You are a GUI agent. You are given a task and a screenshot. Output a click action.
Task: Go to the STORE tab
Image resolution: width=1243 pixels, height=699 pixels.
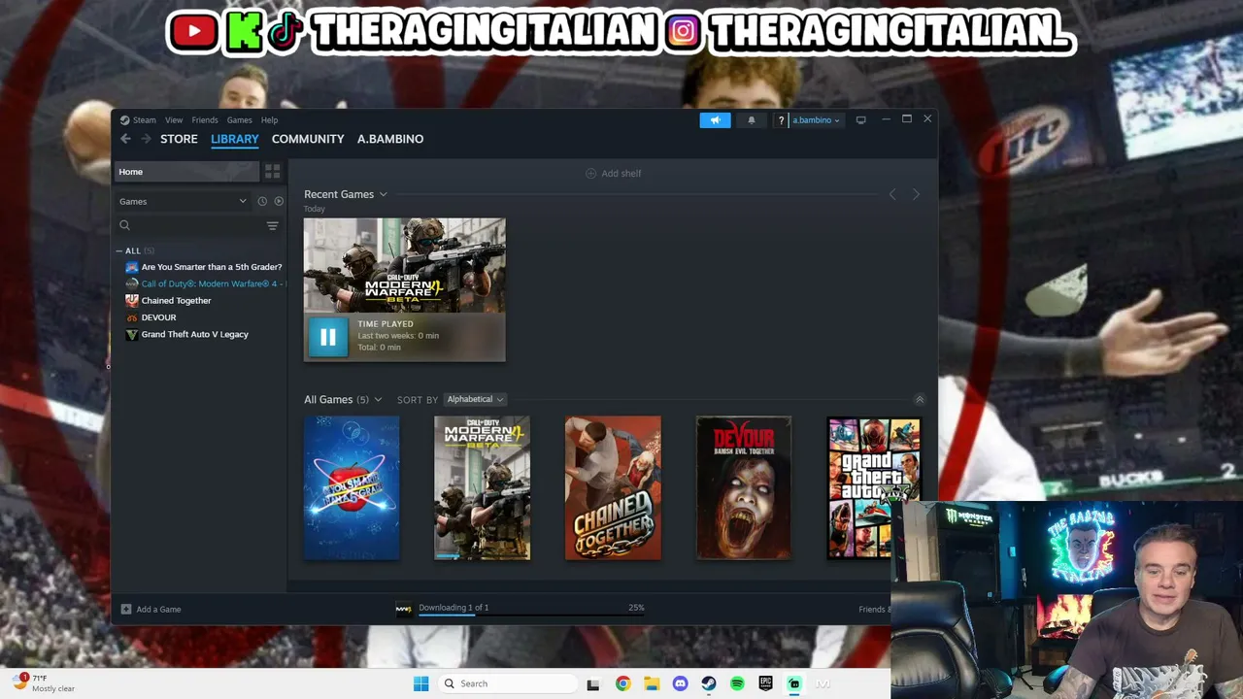tap(179, 139)
